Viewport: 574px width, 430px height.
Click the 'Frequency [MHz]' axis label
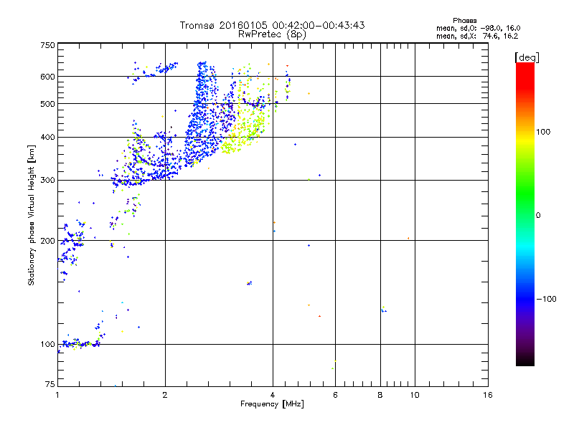[272, 404]
